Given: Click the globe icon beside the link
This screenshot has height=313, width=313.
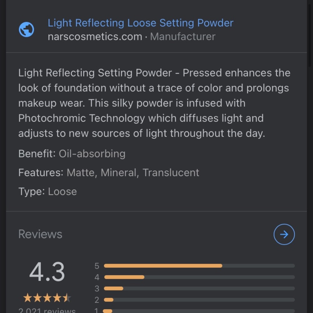Looking at the screenshot, I should tap(27, 30).
